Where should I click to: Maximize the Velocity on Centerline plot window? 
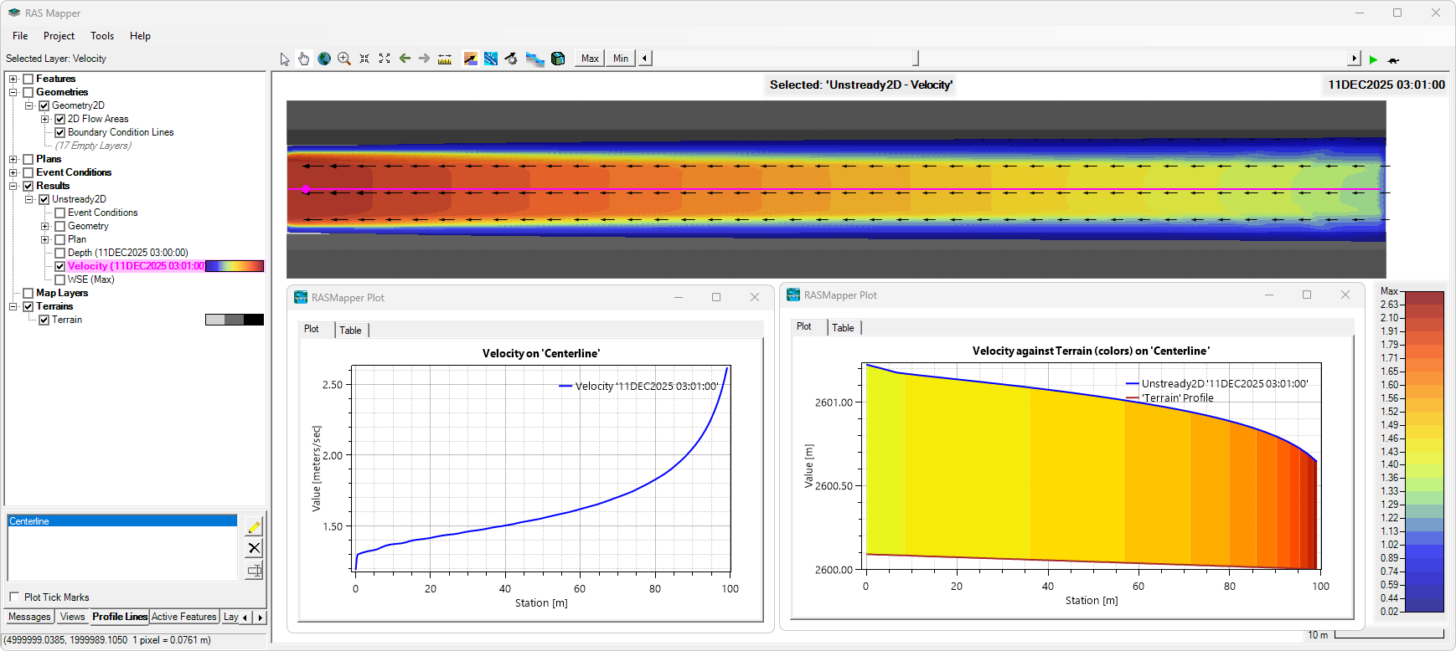pyautogui.click(x=716, y=297)
